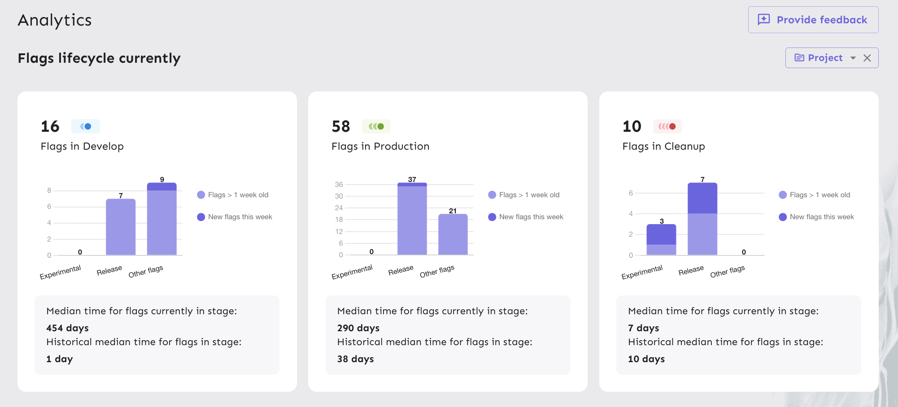This screenshot has width=898, height=407.
Task: Click the light purple legend dot in Develop card
Action: click(200, 195)
